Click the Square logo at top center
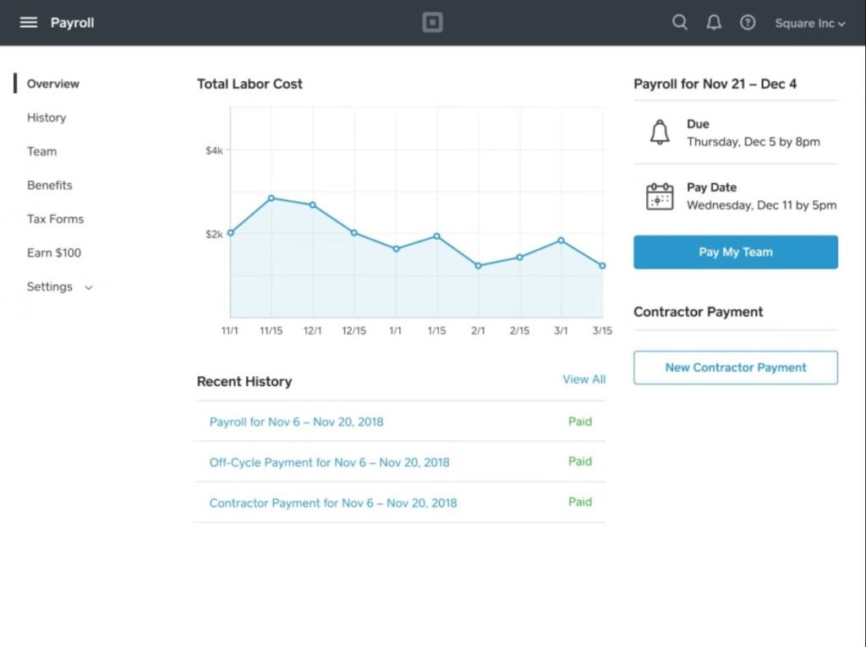This screenshot has width=866, height=647. (432, 23)
